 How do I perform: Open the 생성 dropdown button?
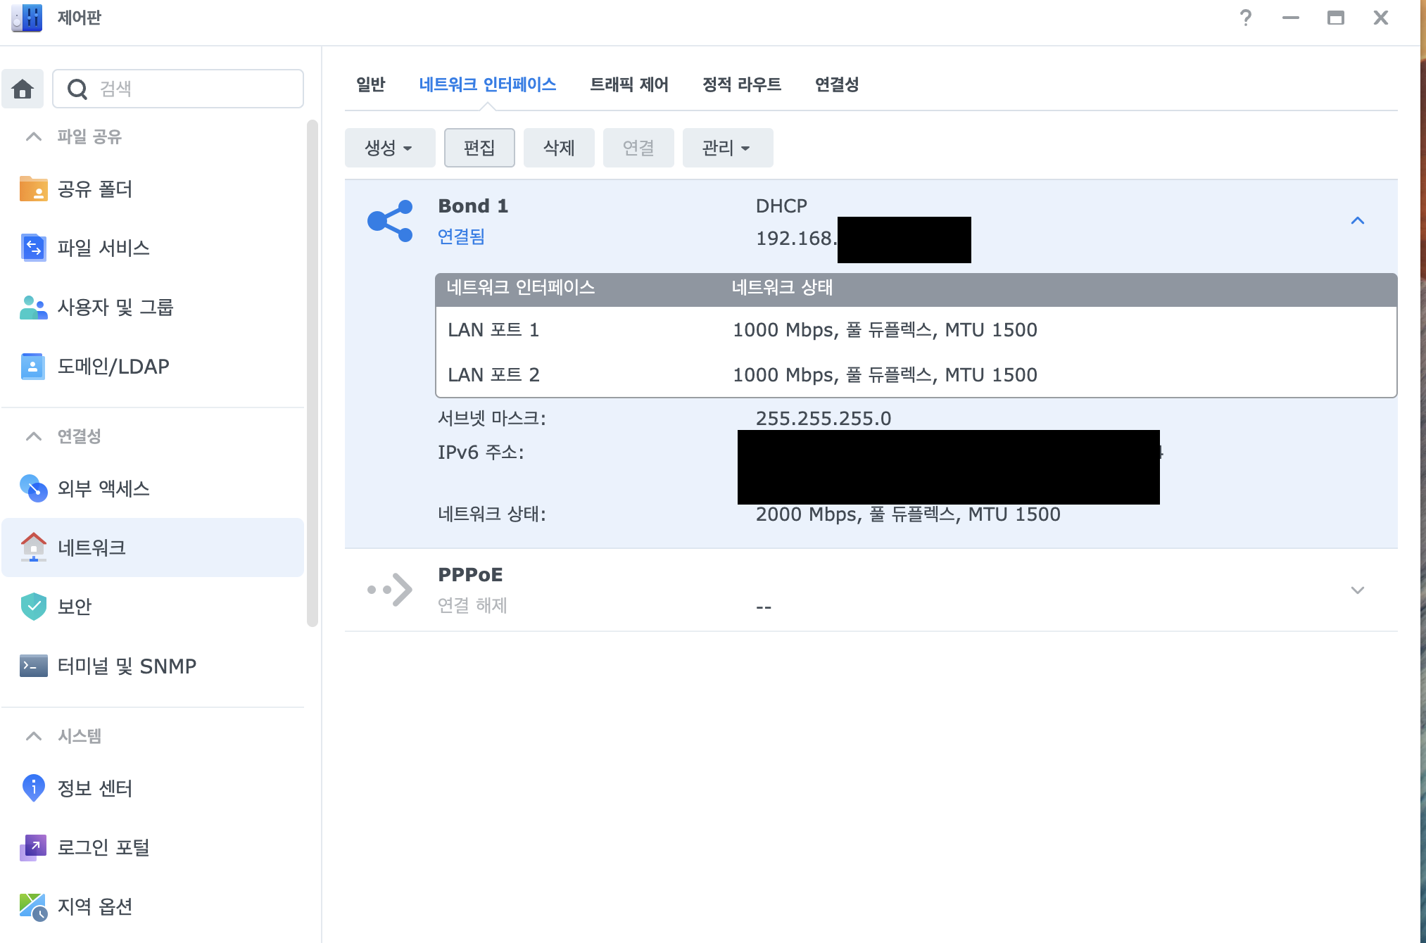(389, 148)
